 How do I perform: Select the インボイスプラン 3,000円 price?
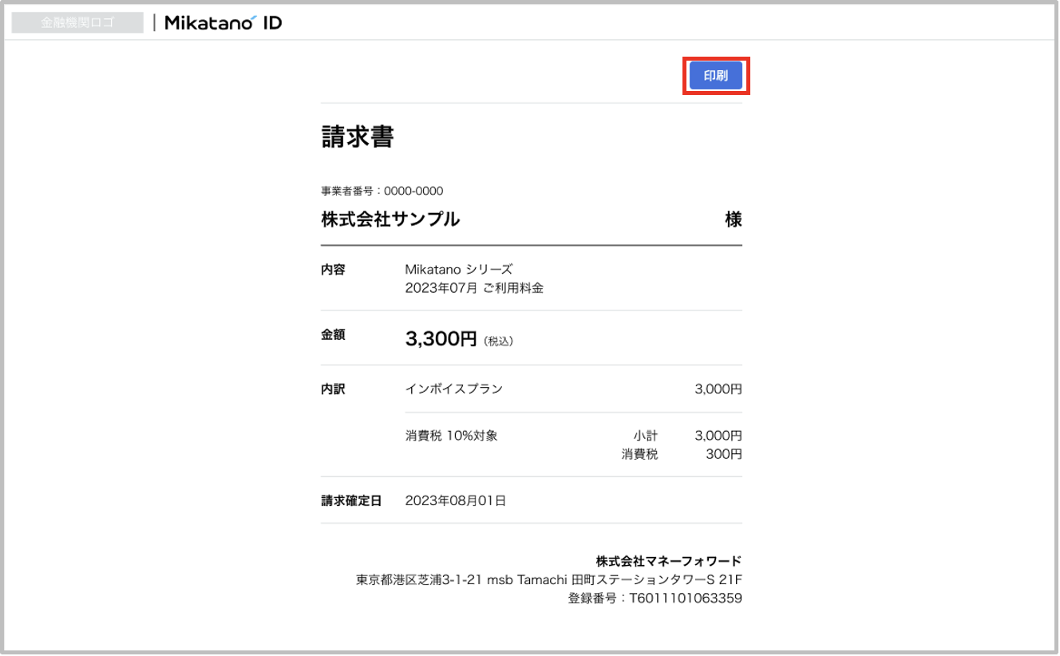(x=718, y=389)
